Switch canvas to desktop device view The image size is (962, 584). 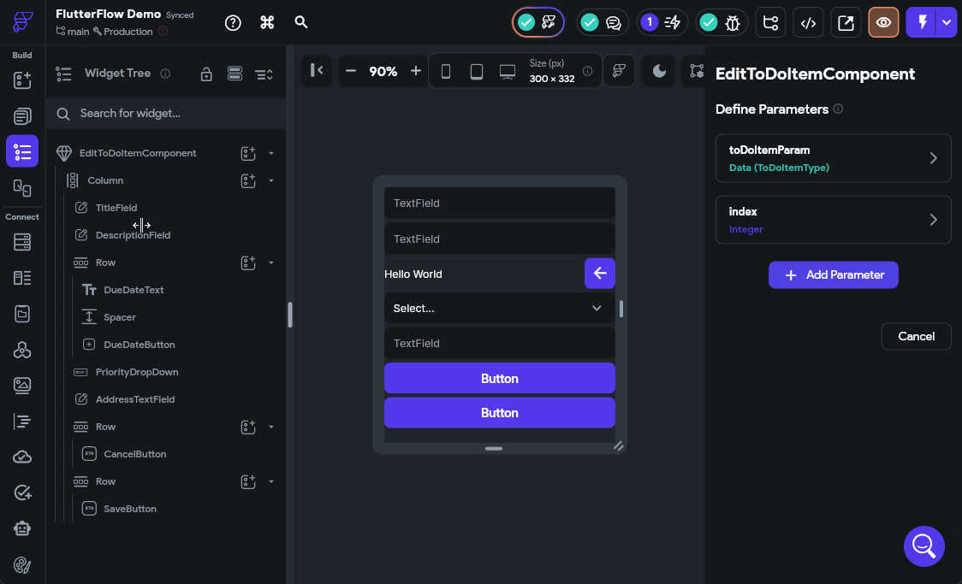(x=508, y=72)
